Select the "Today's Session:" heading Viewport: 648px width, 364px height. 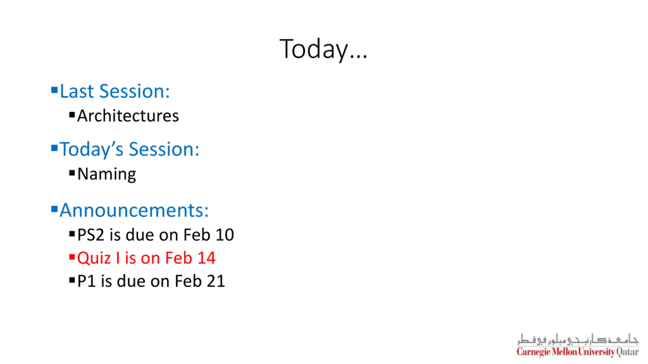click(129, 149)
